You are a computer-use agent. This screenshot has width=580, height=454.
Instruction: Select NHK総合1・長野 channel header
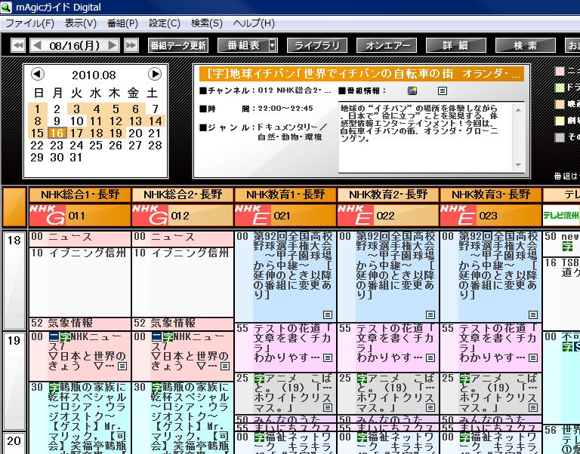80,195
